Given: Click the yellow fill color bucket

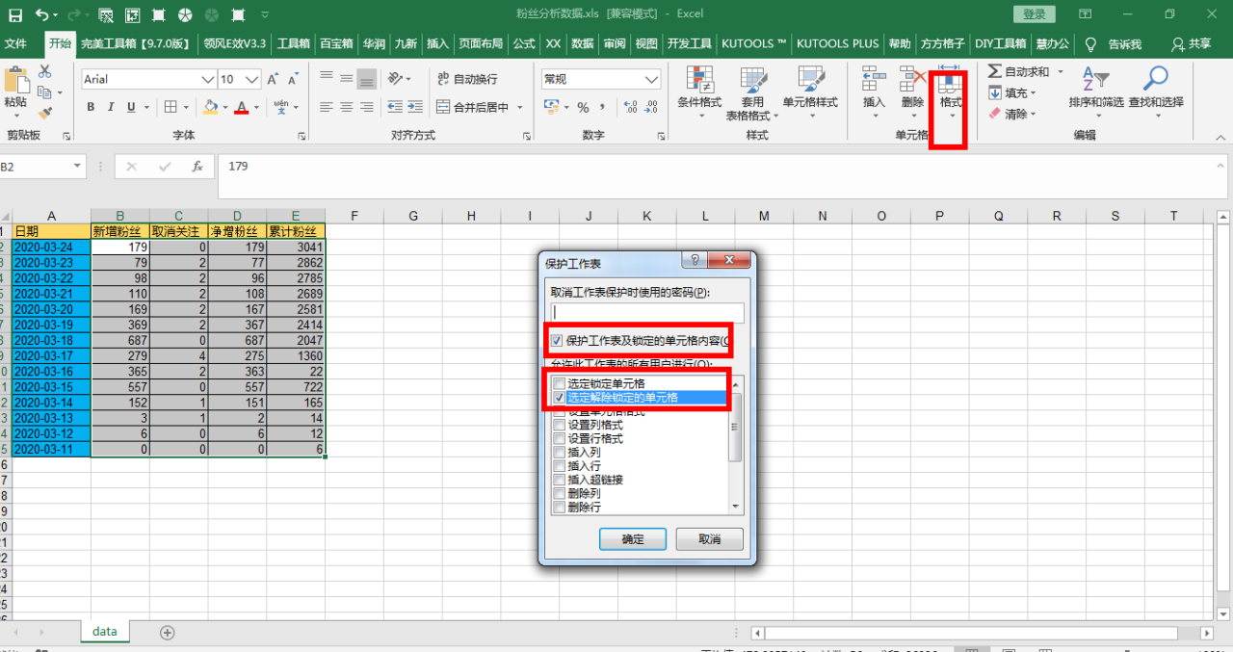Looking at the screenshot, I should point(210,107).
